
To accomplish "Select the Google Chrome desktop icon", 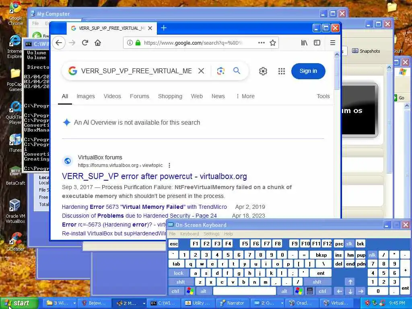I will 15,13.
